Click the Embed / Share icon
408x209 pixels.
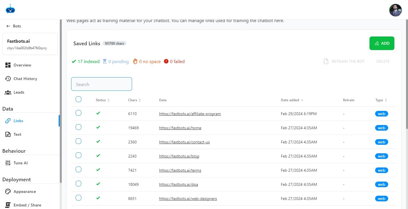(8, 205)
